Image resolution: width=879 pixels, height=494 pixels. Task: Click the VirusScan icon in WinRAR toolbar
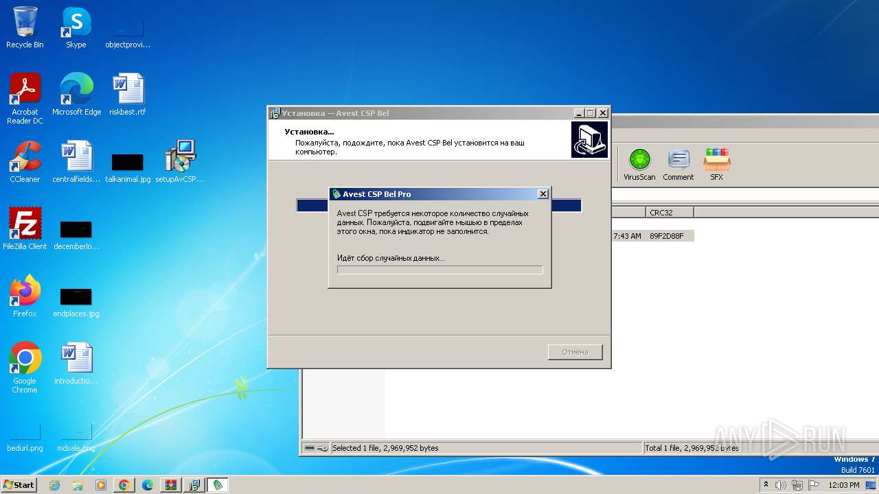coord(639,165)
